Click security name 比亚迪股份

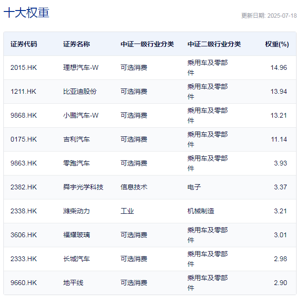click(x=80, y=91)
